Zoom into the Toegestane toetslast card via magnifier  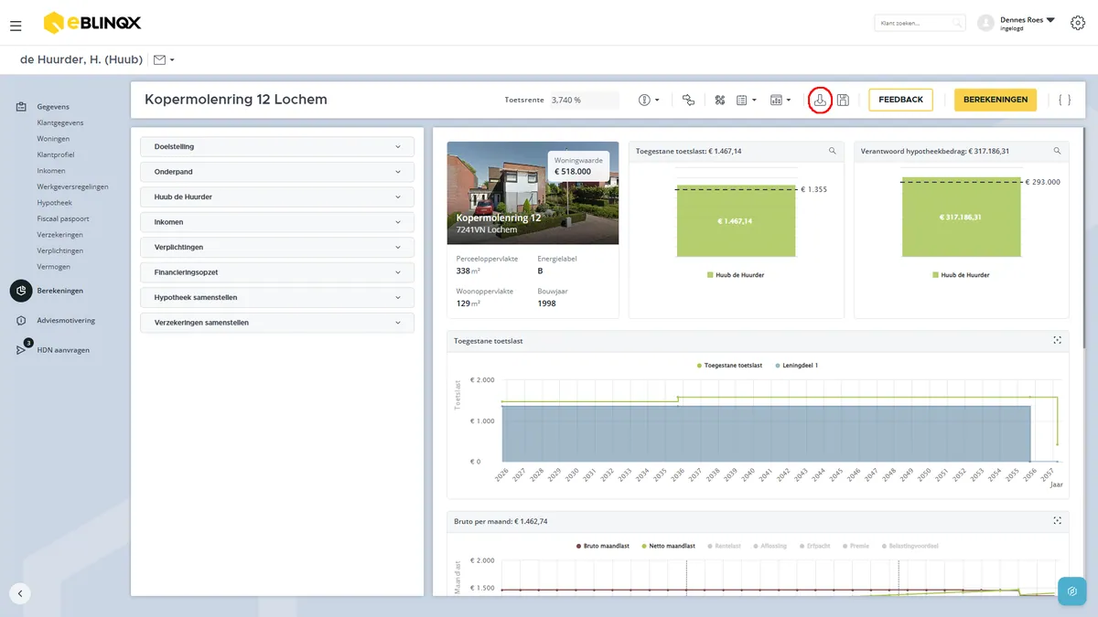(x=832, y=151)
